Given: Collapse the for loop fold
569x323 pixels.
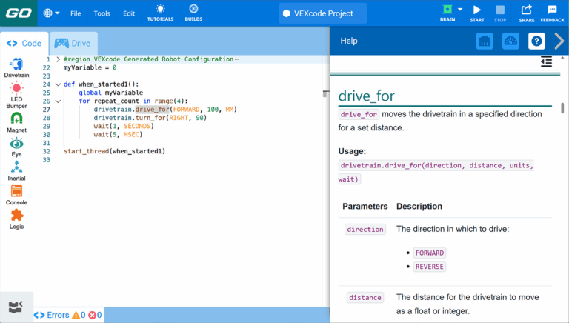Looking at the screenshot, I should (x=58, y=101).
